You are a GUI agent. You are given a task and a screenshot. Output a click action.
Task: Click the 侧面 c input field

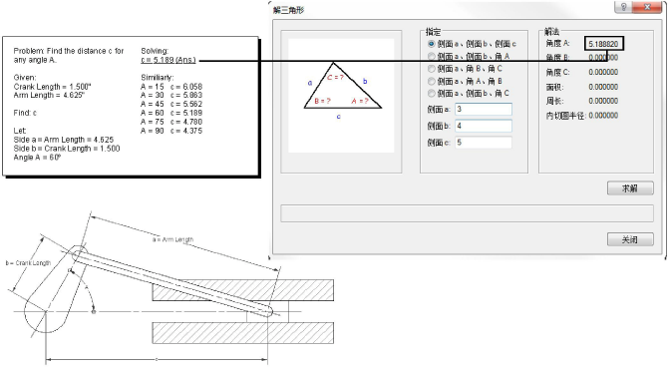(484, 143)
